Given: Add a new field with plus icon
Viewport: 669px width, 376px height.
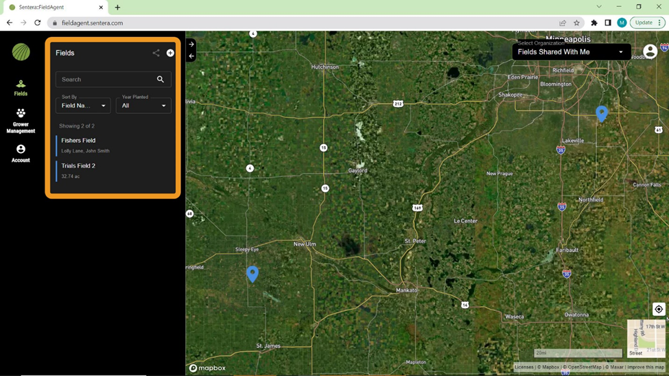Looking at the screenshot, I should pos(170,53).
